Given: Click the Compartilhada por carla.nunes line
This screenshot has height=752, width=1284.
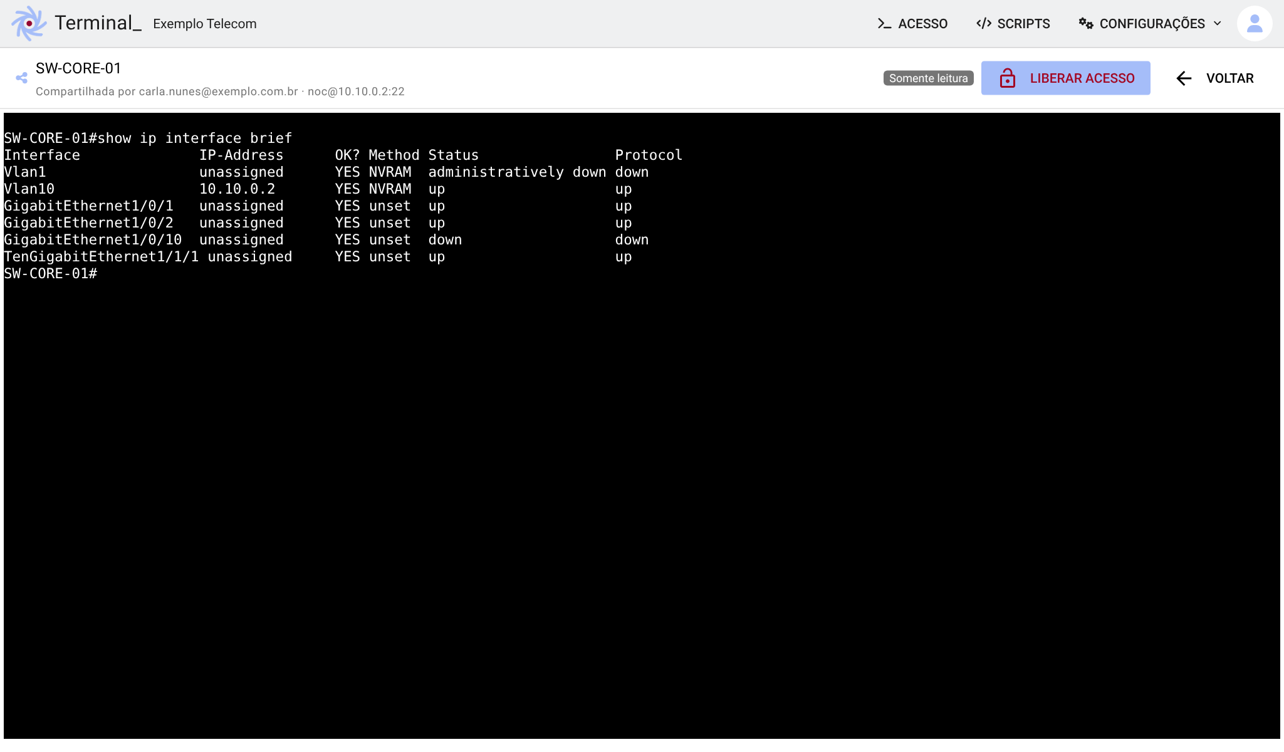Looking at the screenshot, I should [x=220, y=91].
